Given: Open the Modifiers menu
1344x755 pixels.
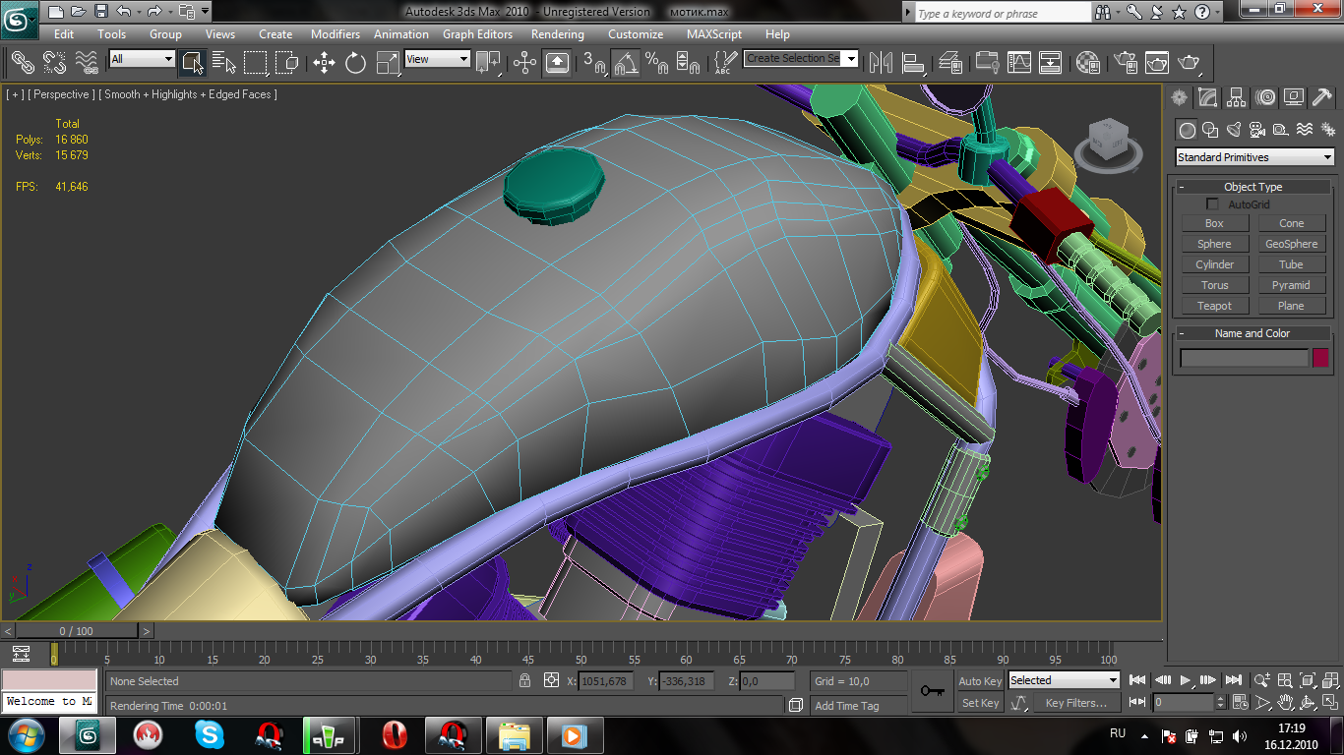Looking at the screenshot, I should pyautogui.click(x=335, y=34).
